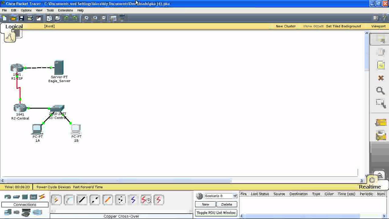The image size is (389, 219).
Task: Select the R1-ISP router in topology
Action: 17,68
